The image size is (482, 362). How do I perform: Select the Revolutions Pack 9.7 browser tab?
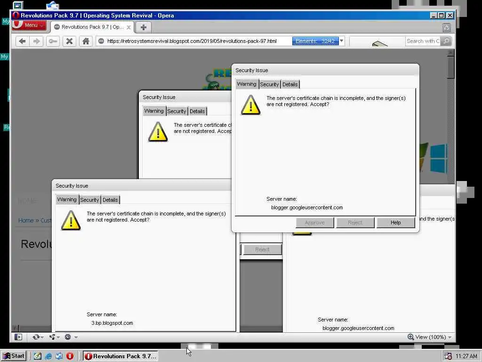point(92,27)
